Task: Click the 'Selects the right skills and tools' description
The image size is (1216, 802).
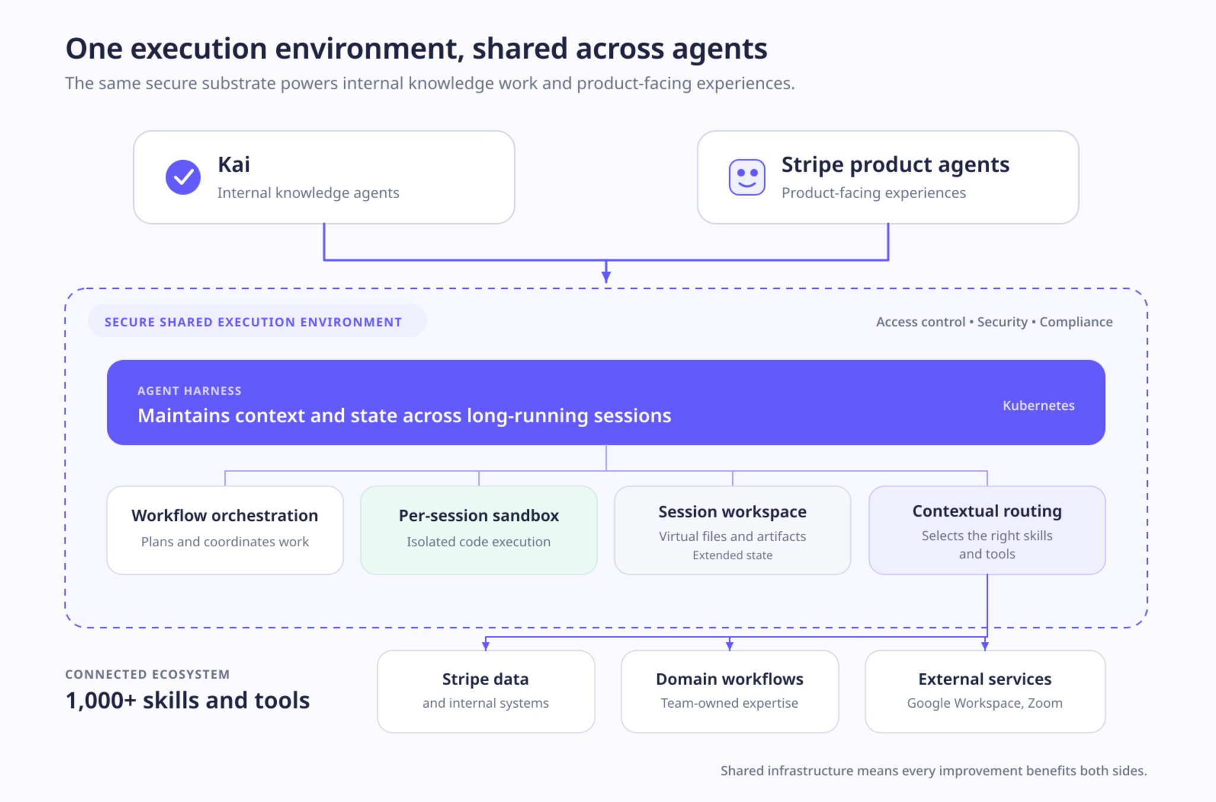Action: 987,545
